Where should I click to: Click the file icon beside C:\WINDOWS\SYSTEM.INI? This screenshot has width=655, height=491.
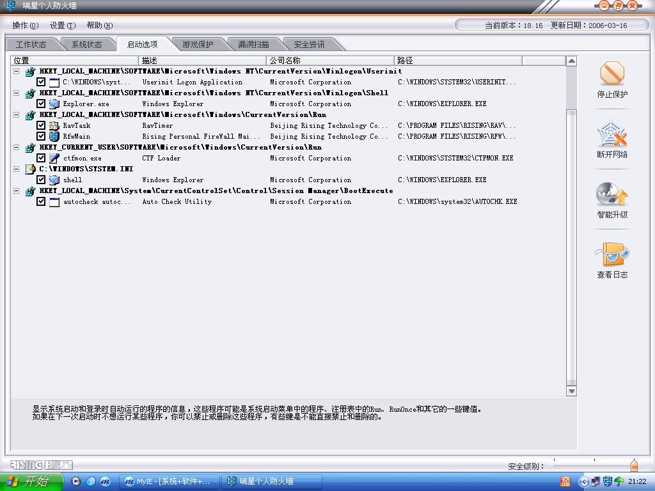click(x=30, y=169)
